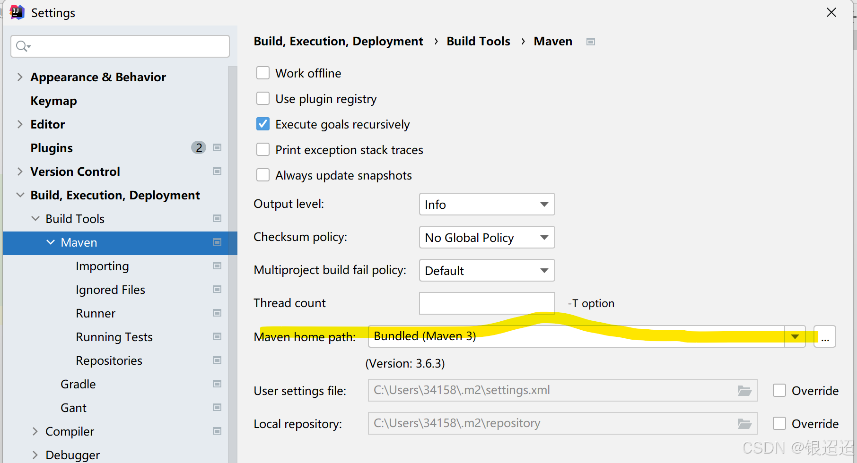
Task: Click project-level icon beside Ignored Files
Action: (217, 290)
